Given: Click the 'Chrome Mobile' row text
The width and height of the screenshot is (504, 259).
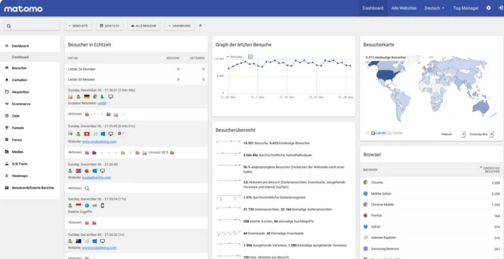Looking at the screenshot, I should point(383,204).
